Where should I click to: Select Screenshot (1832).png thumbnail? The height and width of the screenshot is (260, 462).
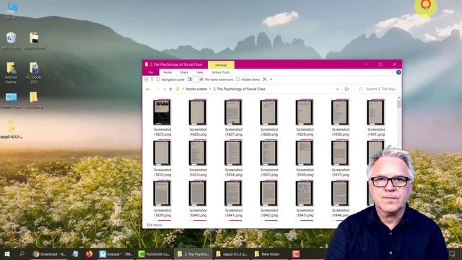pyautogui.click(x=162, y=152)
